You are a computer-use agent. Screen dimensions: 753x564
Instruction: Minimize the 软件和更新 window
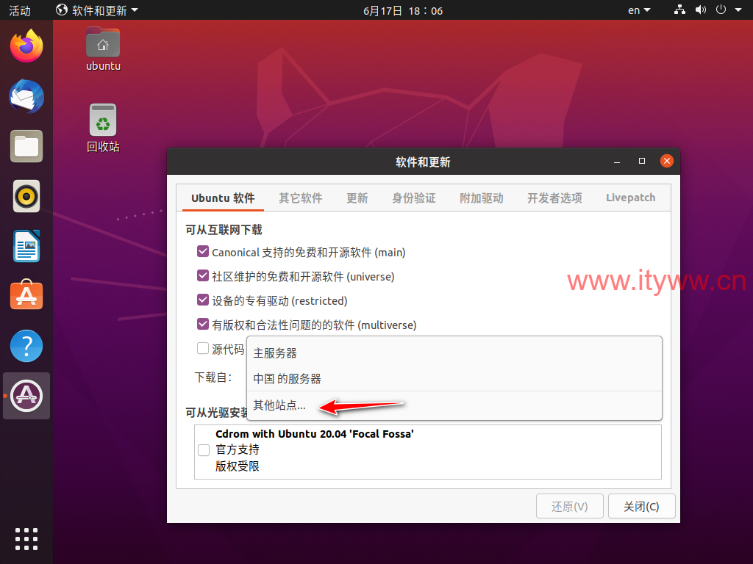pos(617,162)
